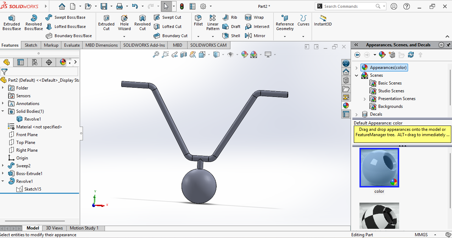This screenshot has height=238, width=452.
Task: Choose Lofted Boss/Base command
Action: 66,27
